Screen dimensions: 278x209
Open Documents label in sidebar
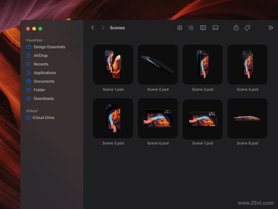point(44,81)
